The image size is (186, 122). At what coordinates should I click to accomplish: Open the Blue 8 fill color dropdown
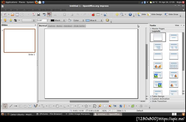tap(95, 20)
